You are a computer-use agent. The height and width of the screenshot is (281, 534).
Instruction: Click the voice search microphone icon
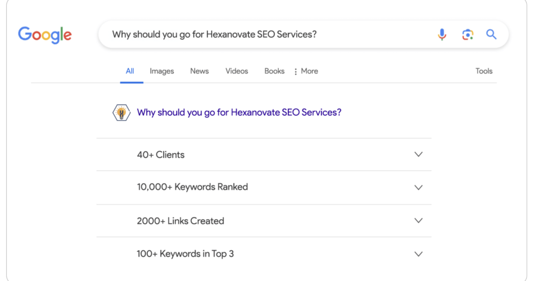click(x=442, y=34)
